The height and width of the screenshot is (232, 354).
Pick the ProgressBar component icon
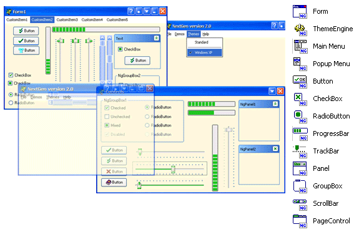pos(300,134)
